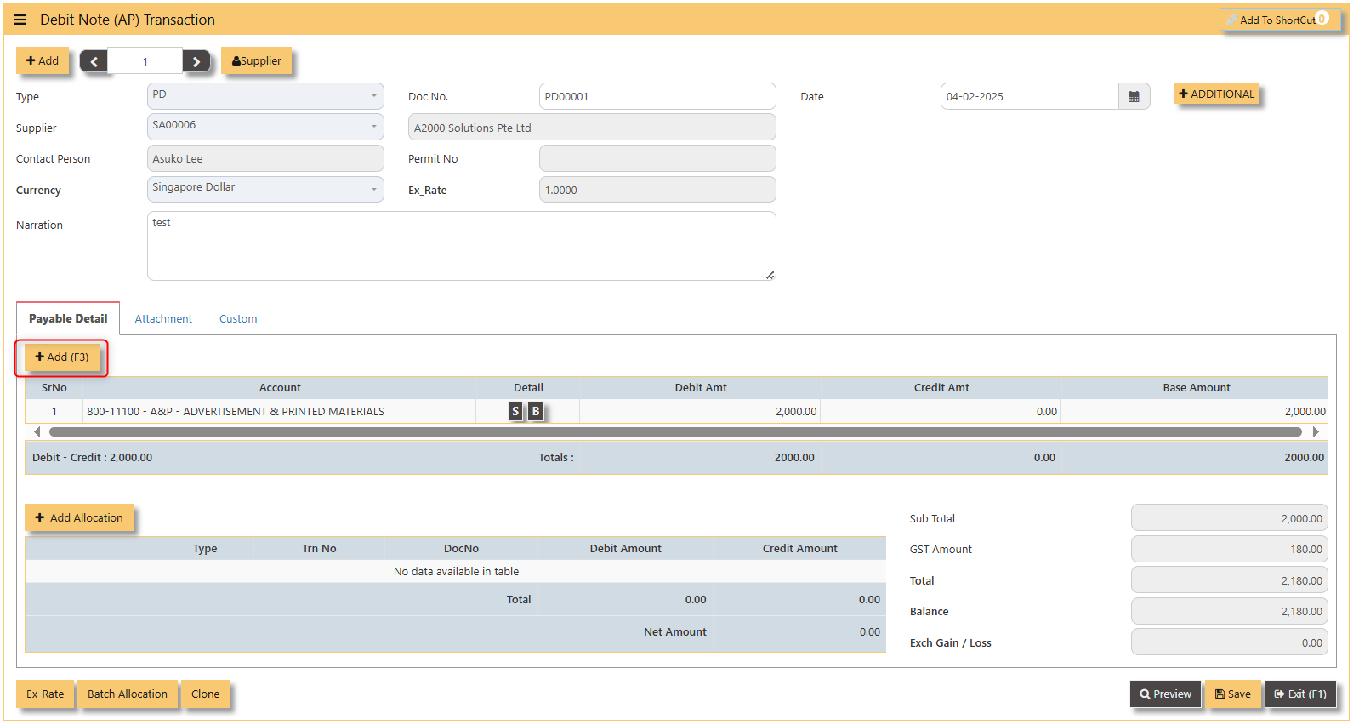This screenshot has width=1359, height=725.
Task: Add a payable detail line with Add (F3)
Action: 62,357
